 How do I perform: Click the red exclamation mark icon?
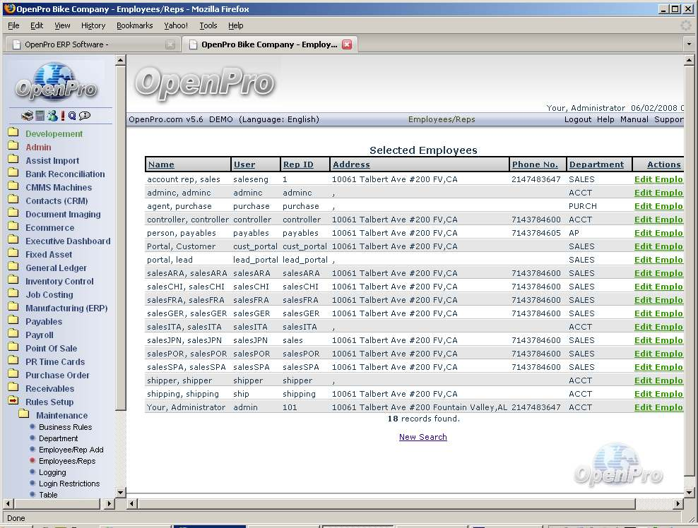click(62, 116)
